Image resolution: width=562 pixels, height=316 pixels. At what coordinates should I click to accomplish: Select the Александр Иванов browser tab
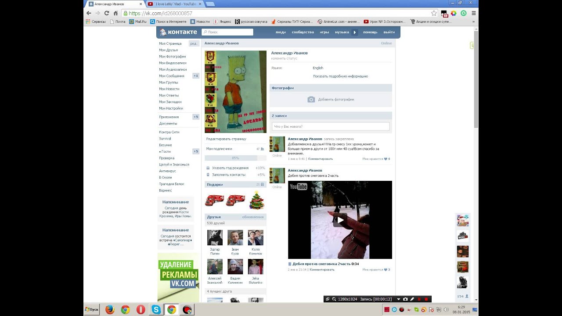(114, 4)
